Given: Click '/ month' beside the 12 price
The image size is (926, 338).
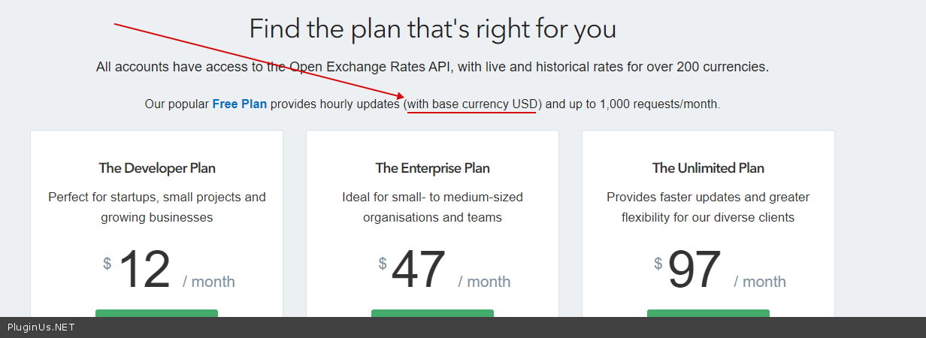Looking at the screenshot, I should click(209, 282).
